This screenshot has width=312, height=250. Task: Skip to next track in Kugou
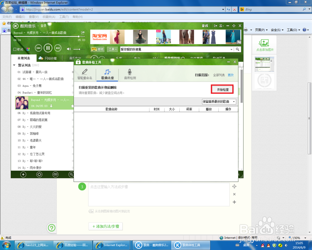(58, 48)
